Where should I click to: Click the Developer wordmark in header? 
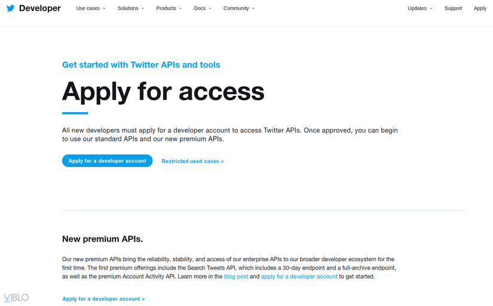[39, 8]
